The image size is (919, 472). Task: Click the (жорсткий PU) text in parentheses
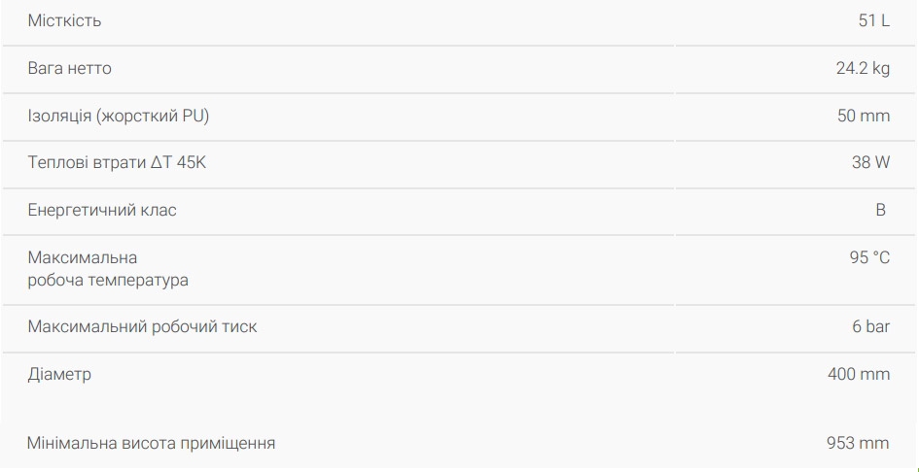click(x=153, y=117)
